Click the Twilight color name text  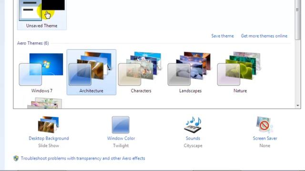point(121,146)
